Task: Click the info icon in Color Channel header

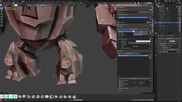Action: pyautogui.click(x=150, y=39)
